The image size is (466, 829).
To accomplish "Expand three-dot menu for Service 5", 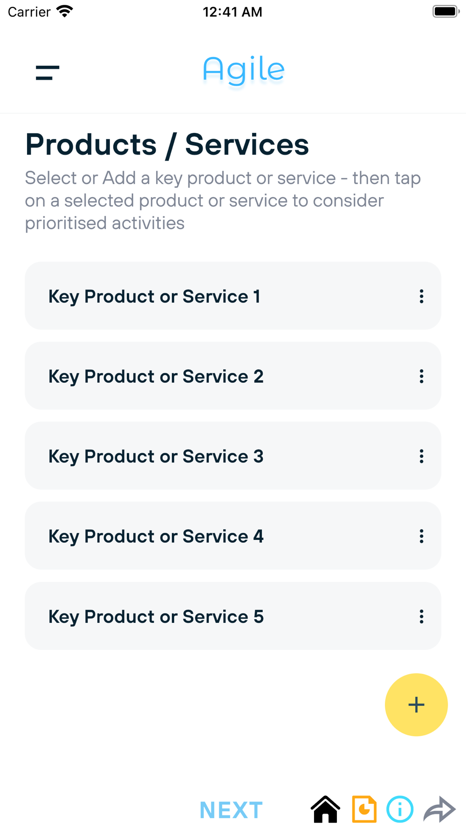I will (421, 616).
